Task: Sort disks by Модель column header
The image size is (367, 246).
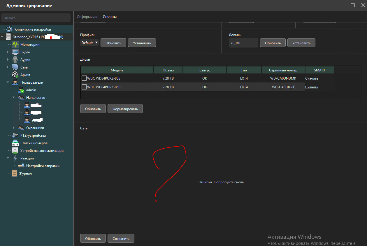Action: pos(117,70)
